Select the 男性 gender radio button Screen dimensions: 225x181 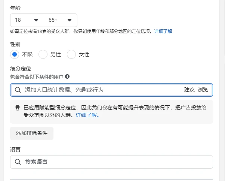click(x=43, y=54)
